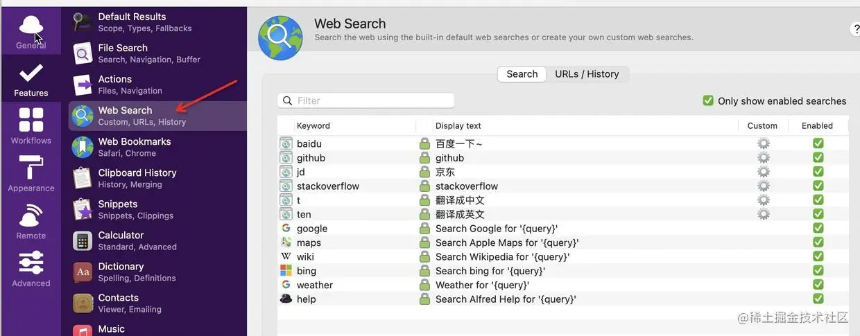Click the help question mark button
This screenshot has height=336, width=860.
854,29
